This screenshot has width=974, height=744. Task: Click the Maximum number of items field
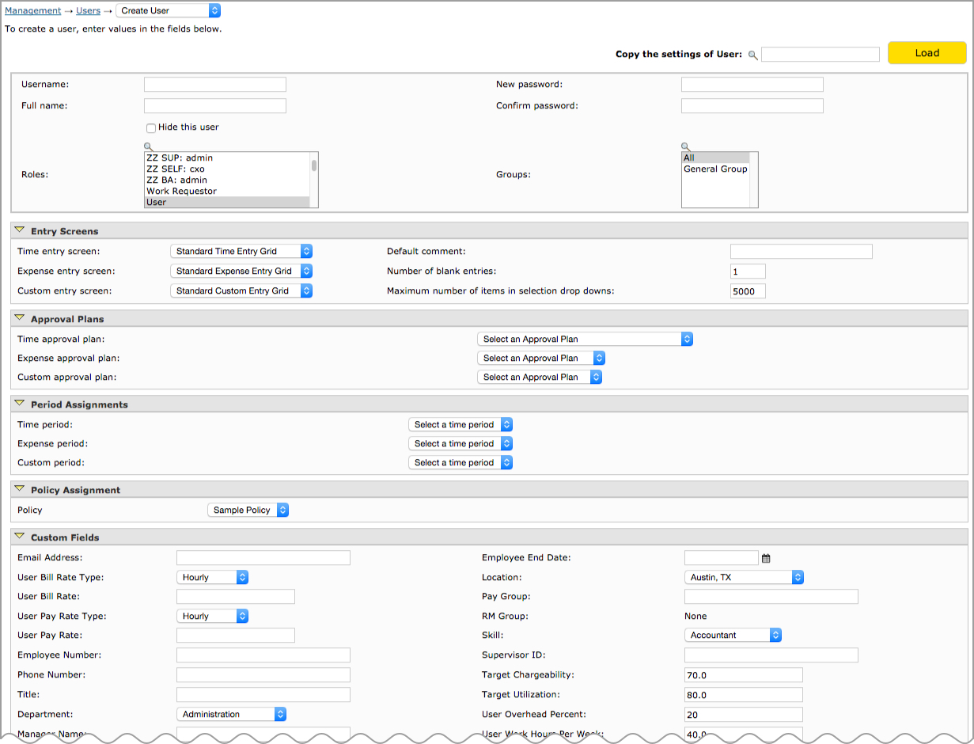point(748,291)
